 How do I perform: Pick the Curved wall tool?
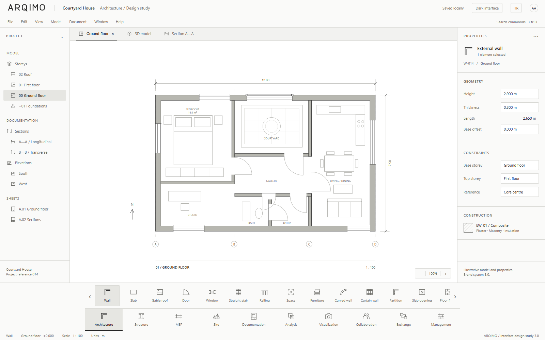[x=343, y=295]
